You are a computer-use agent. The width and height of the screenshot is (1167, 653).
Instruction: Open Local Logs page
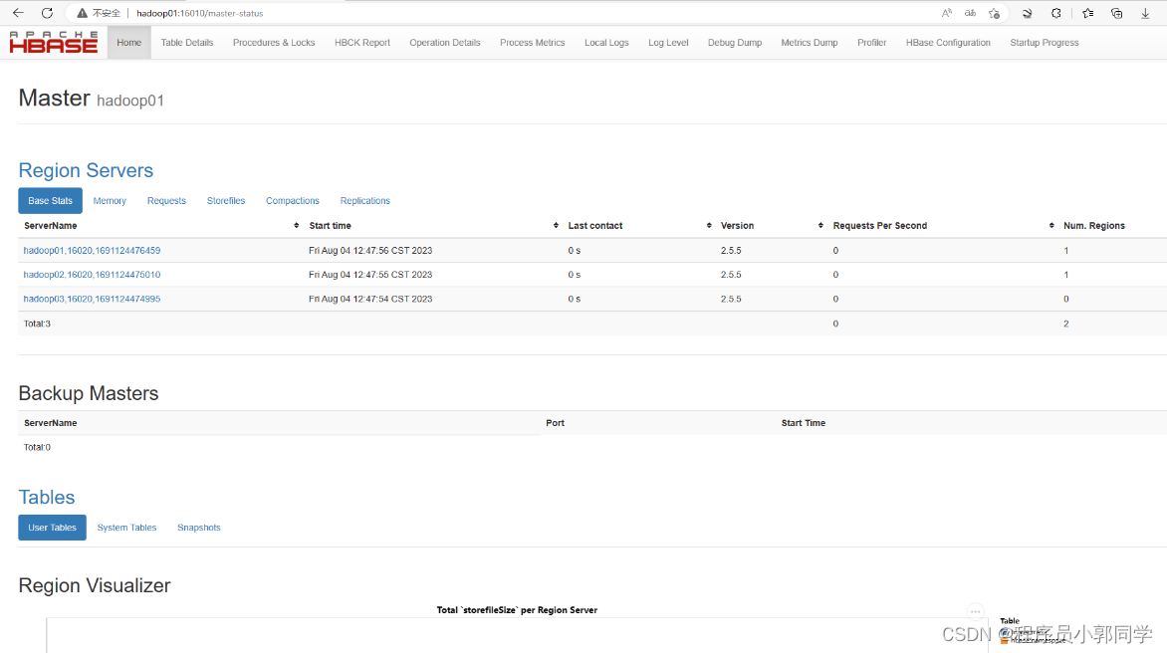tap(606, 43)
